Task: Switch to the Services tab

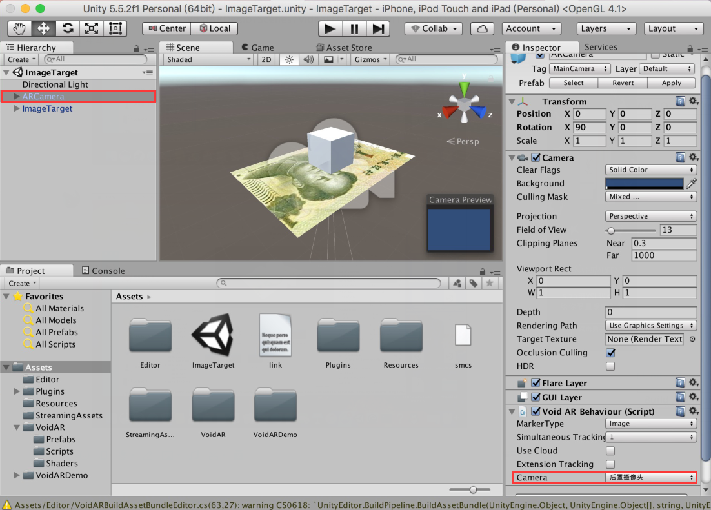Action: point(601,47)
